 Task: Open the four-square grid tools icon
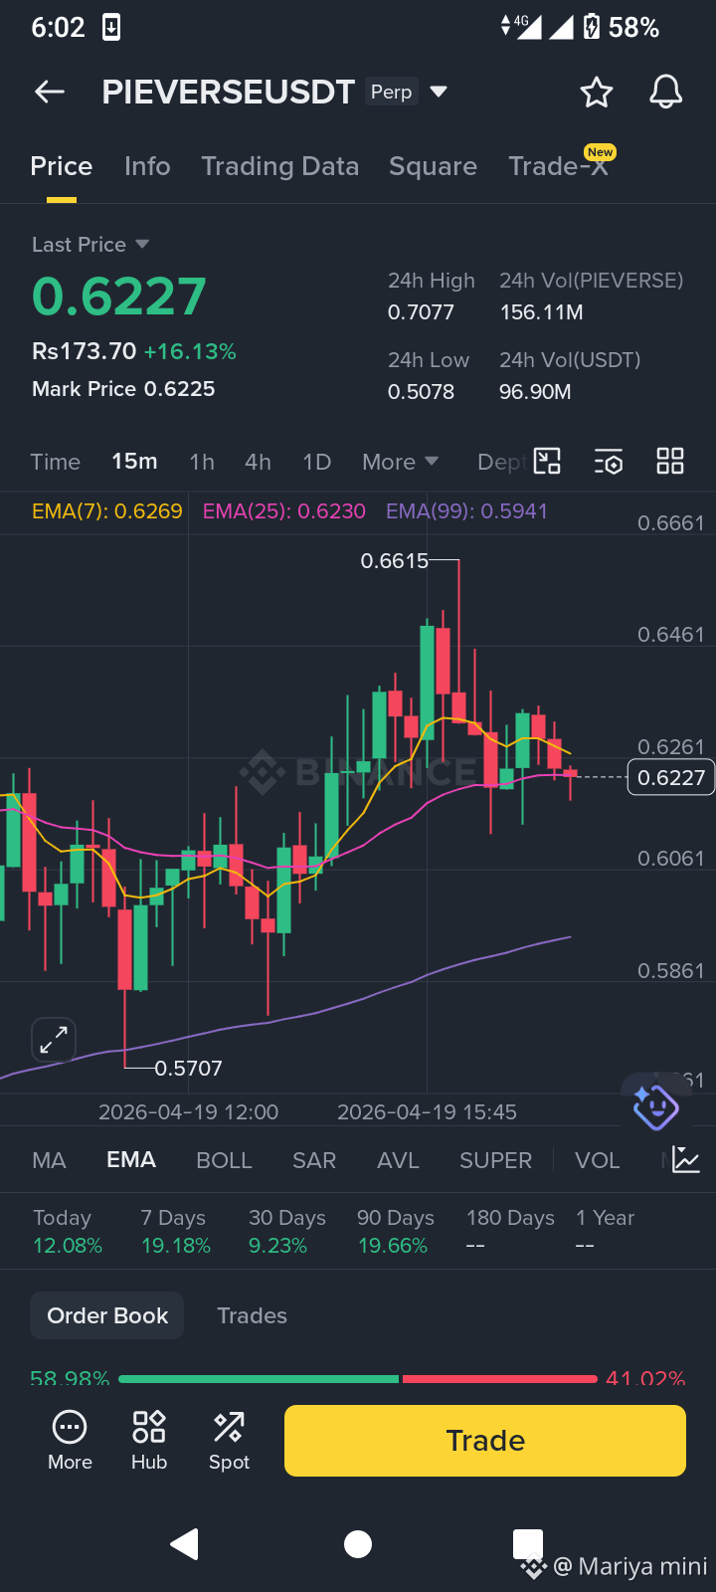[670, 461]
